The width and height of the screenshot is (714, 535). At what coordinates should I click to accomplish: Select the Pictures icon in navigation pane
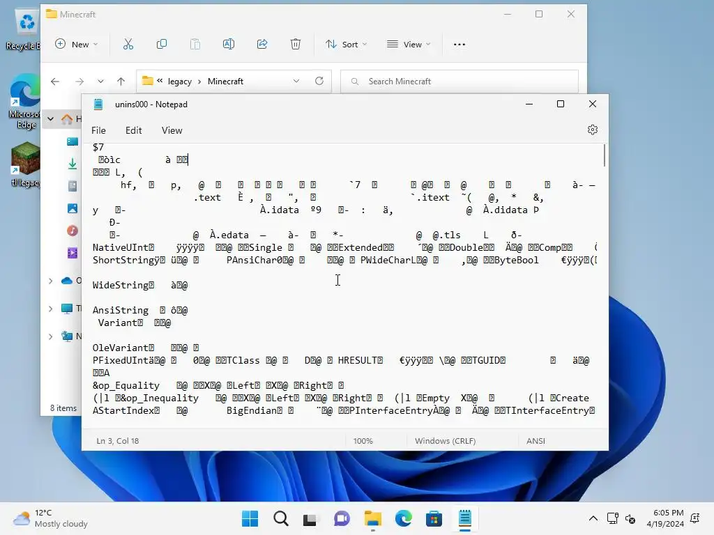[73, 208]
